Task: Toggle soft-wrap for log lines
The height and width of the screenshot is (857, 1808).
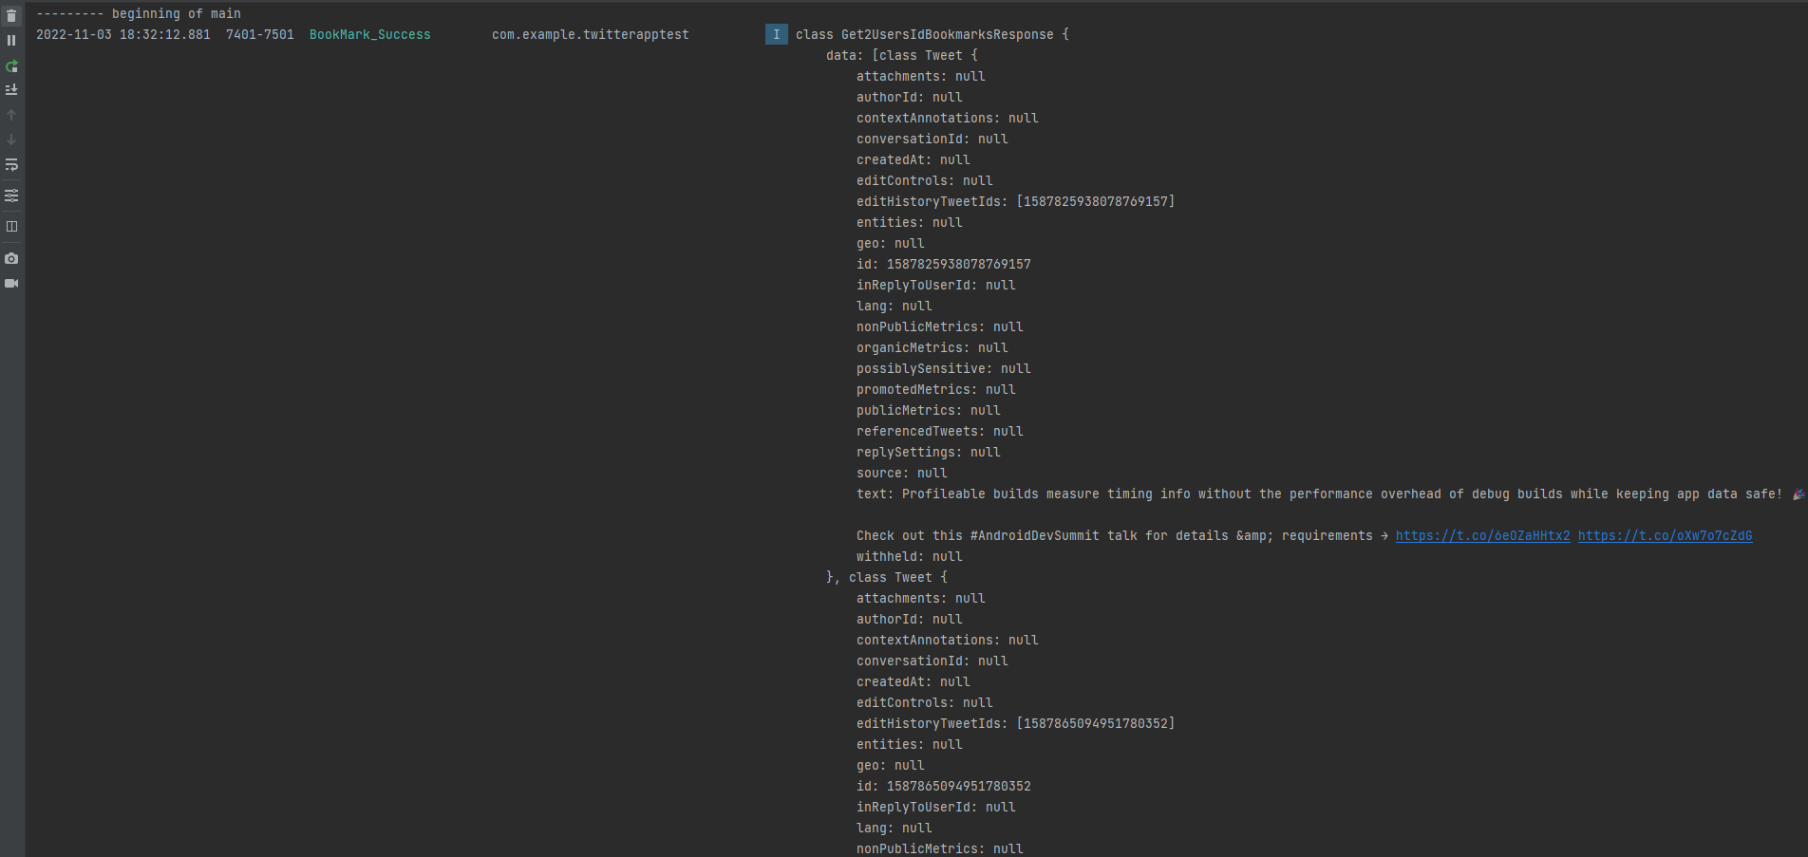Action: (11, 164)
